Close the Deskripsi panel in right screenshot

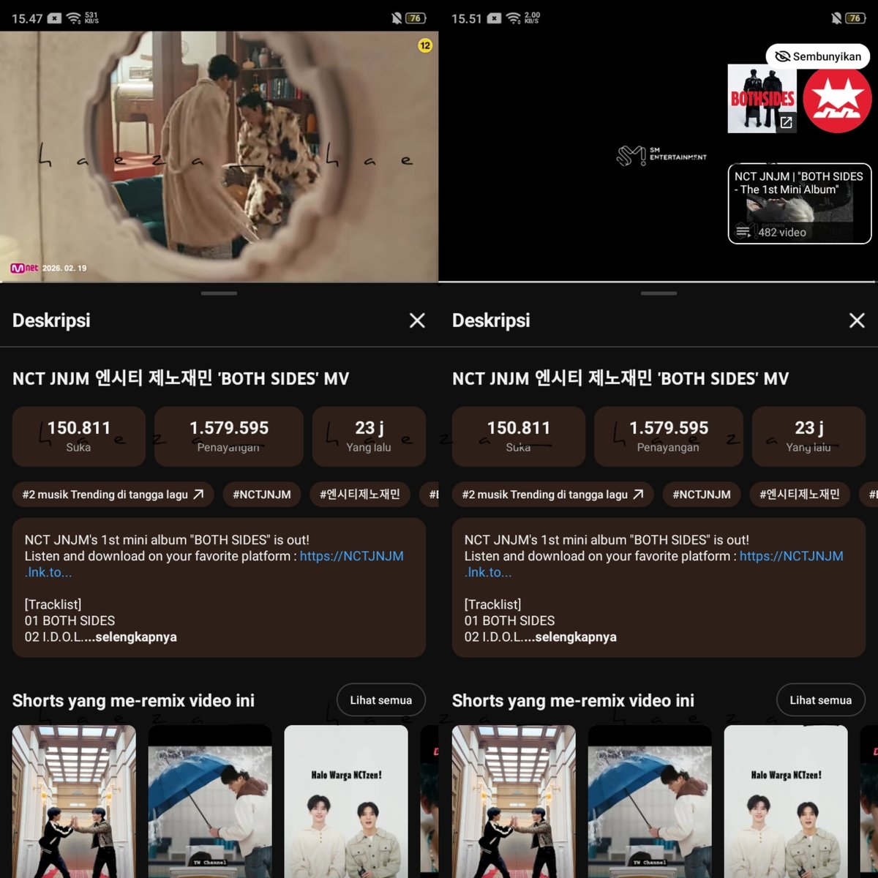(x=857, y=320)
